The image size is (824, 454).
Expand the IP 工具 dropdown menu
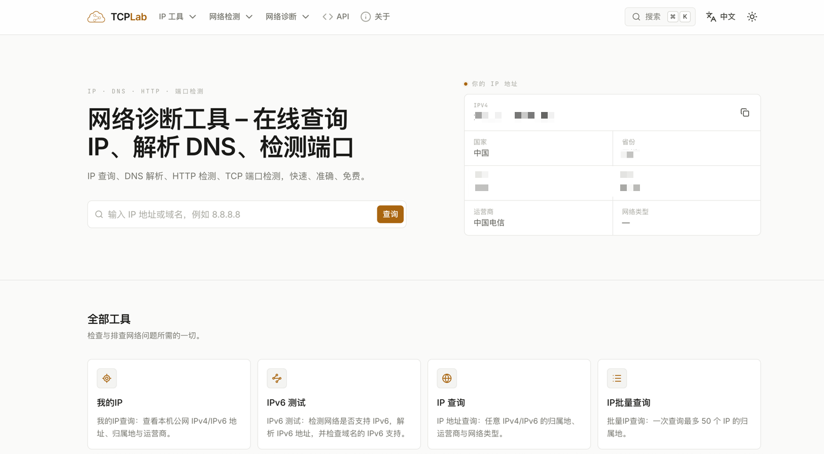coord(177,17)
